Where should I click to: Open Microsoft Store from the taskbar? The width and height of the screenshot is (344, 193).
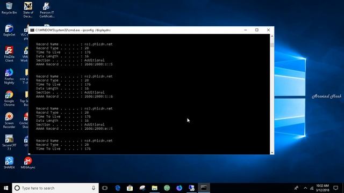point(130,188)
